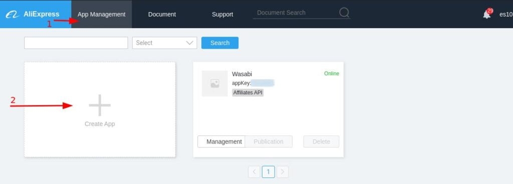Viewport: 513px width, 184px height.
Task: Open notifications bell with 29 badge
Action: pyautogui.click(x=487, y=14)
